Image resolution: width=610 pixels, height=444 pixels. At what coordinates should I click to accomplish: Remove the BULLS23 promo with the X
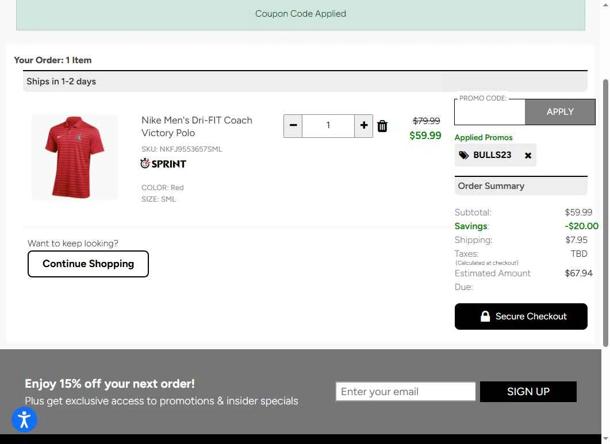tap(528, 156)
